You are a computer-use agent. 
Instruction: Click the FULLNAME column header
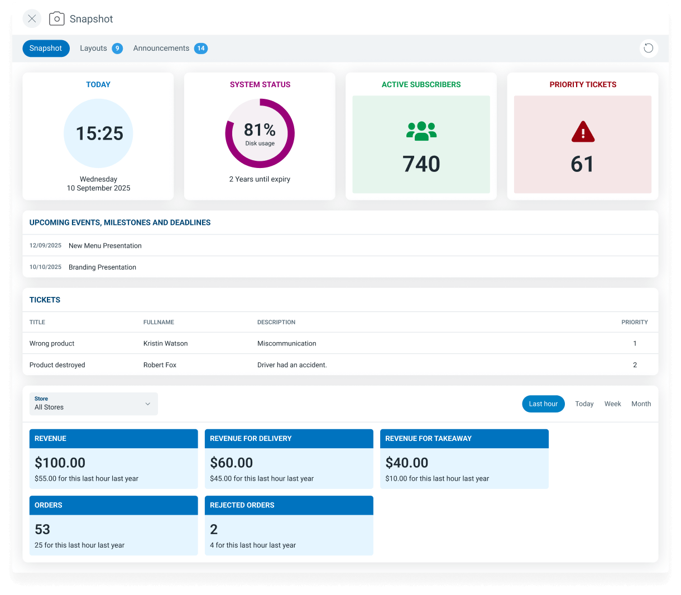pyautogui.click(x=159, y=322)
